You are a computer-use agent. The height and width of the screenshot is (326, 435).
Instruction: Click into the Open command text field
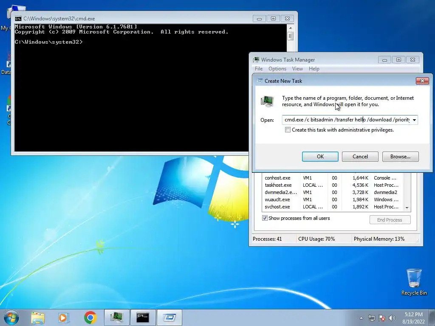tap(347, 120)
